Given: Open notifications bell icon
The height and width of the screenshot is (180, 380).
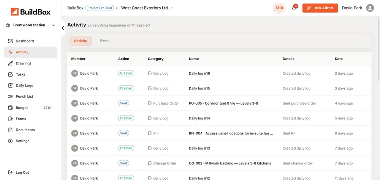Looking at the screenshot, I should click(x=294, y=8).
